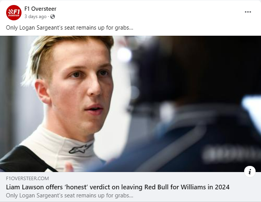
Task: Click the globe public audience icon
Action: click(53, 17)
